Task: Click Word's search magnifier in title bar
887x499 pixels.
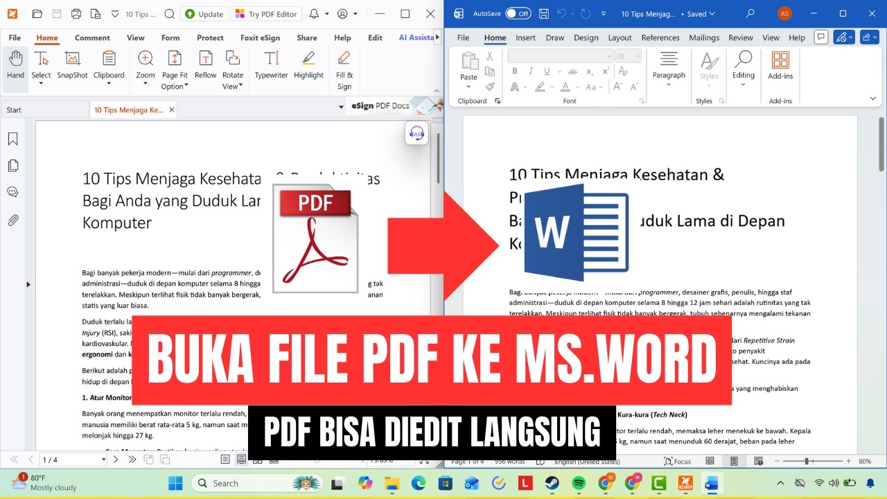Action: click(750, 13)
